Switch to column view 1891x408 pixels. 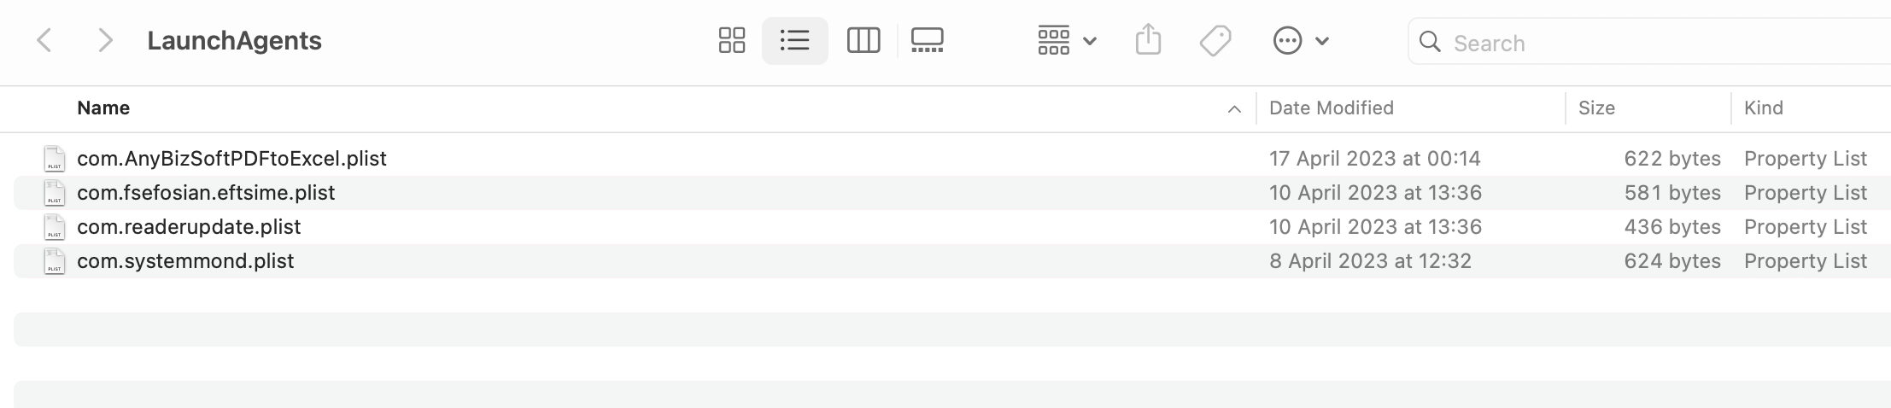pyautogui.click(x=863, y=40)
